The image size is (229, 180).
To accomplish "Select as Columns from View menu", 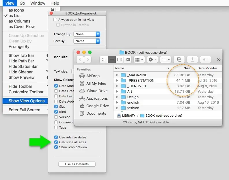I will (19, 21).
